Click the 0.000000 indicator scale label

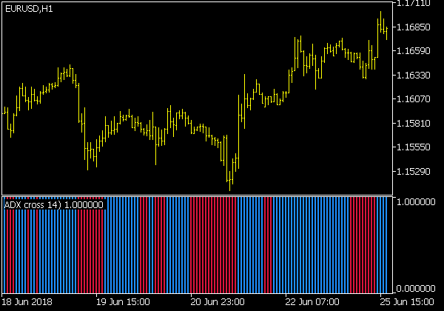coord(416,289)
